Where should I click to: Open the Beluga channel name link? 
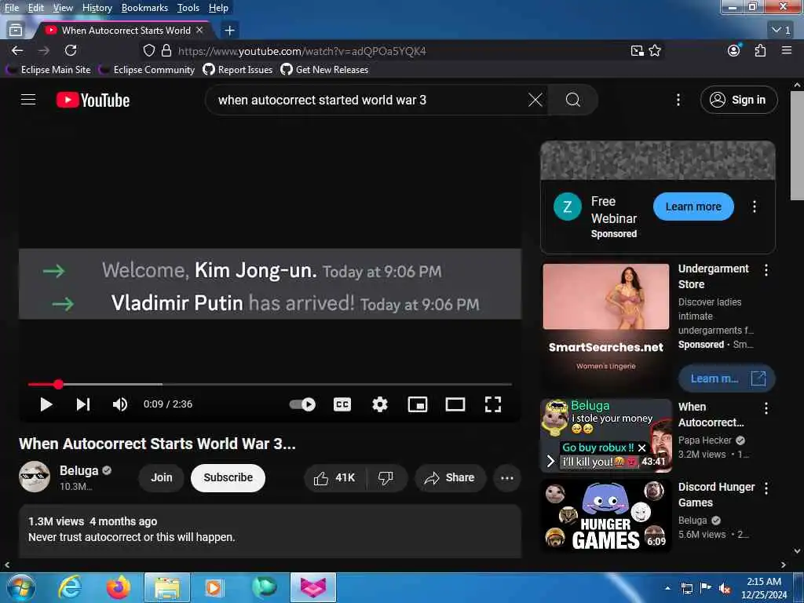click(79, 471)
